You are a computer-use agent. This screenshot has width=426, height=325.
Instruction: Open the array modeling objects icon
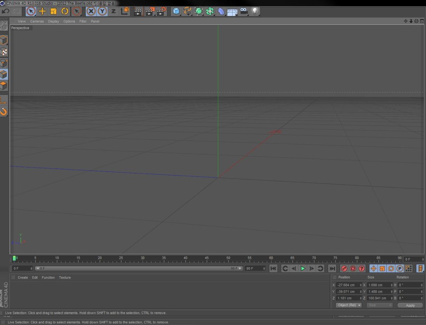(x=210, y=11)
